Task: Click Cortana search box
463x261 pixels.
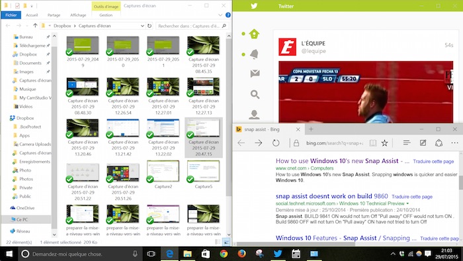Action: pos(80,254)
